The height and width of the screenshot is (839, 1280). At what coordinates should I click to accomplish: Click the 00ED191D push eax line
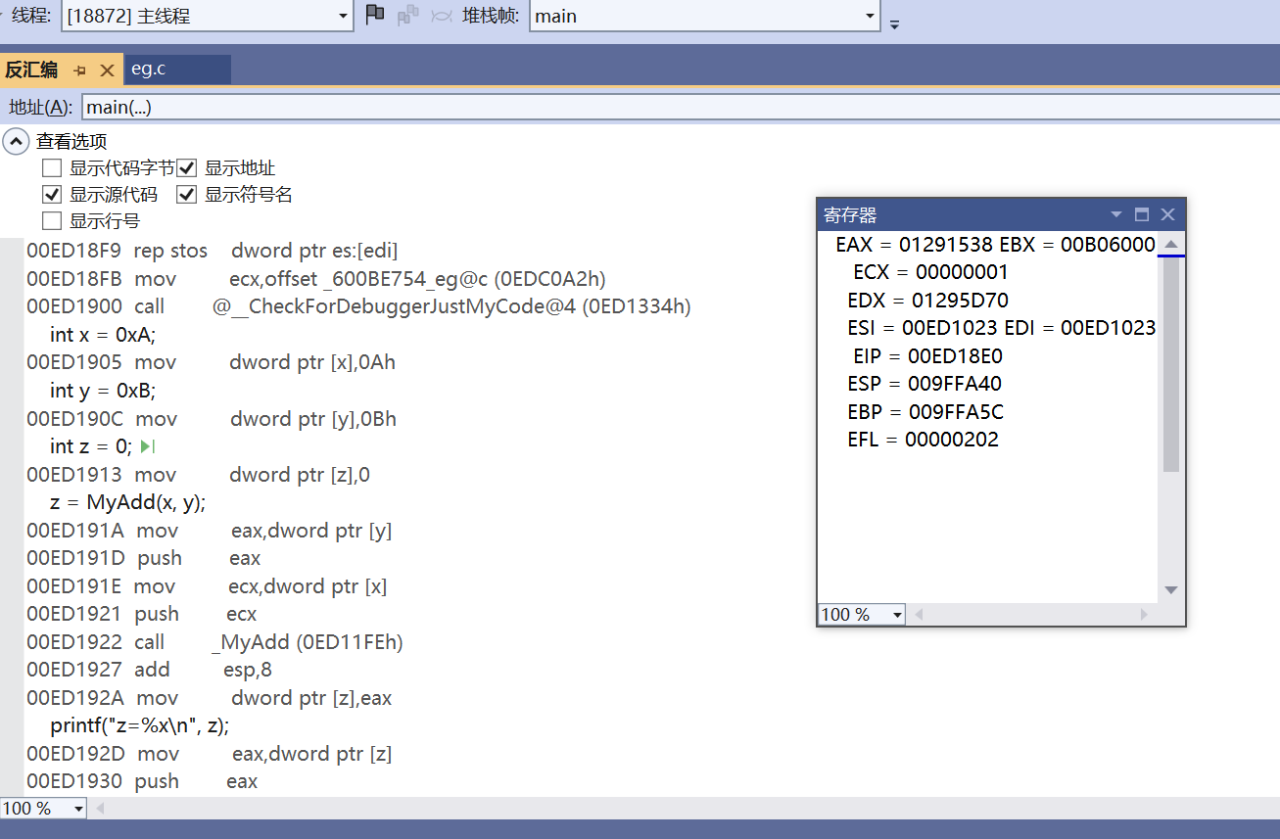[x=144, y=558]
